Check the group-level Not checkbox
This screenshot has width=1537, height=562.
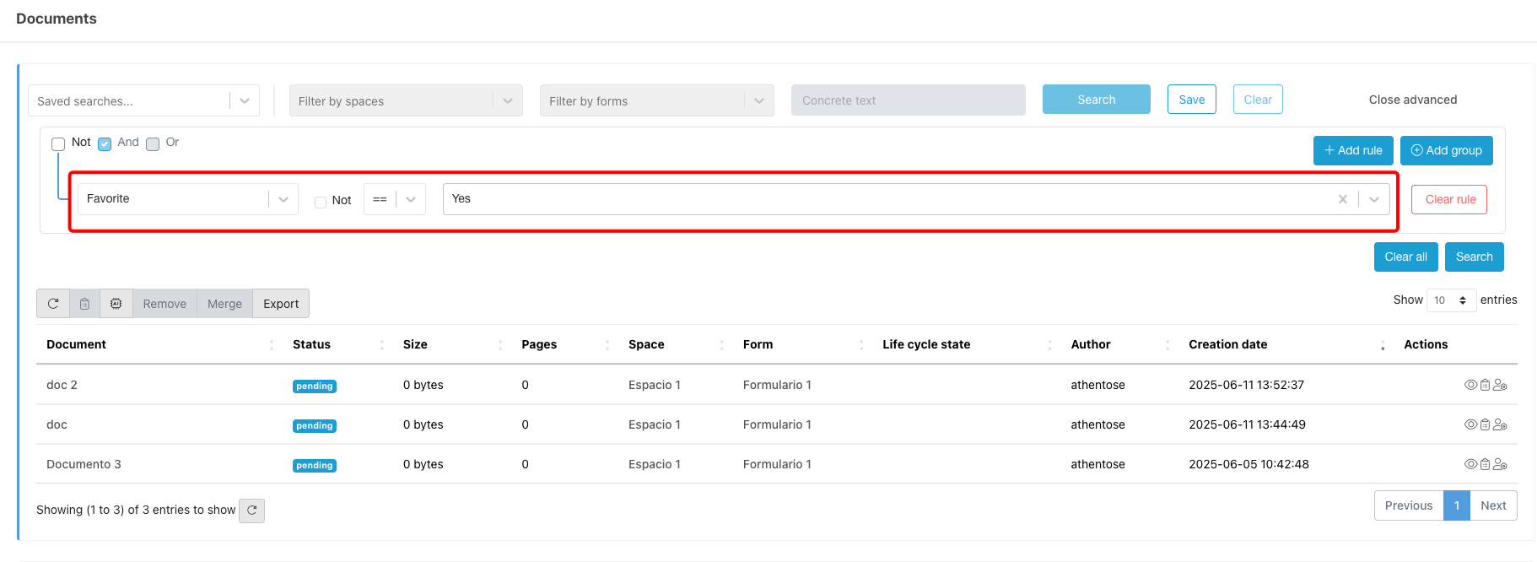click(x=58, y=144)
